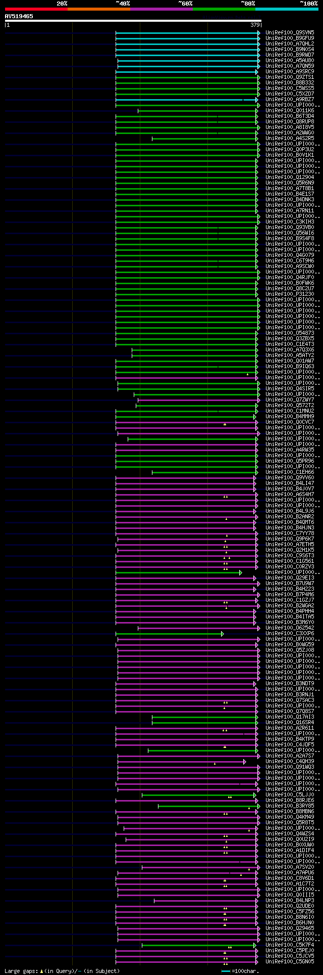The width and height of the screenshot is (323, 975).
Task: Click the cyan alignment bar of UniRef100_A7QN59
Action: (188, 66)
